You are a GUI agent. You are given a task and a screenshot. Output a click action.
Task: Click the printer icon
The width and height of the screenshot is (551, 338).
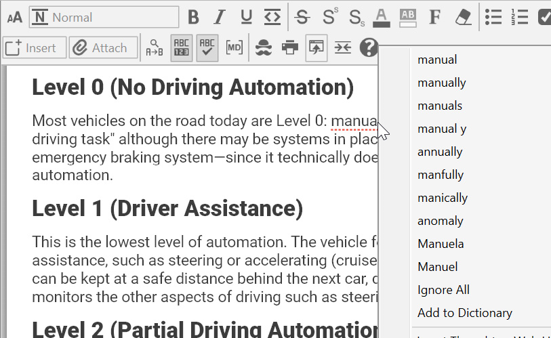(x=290, y=48)
